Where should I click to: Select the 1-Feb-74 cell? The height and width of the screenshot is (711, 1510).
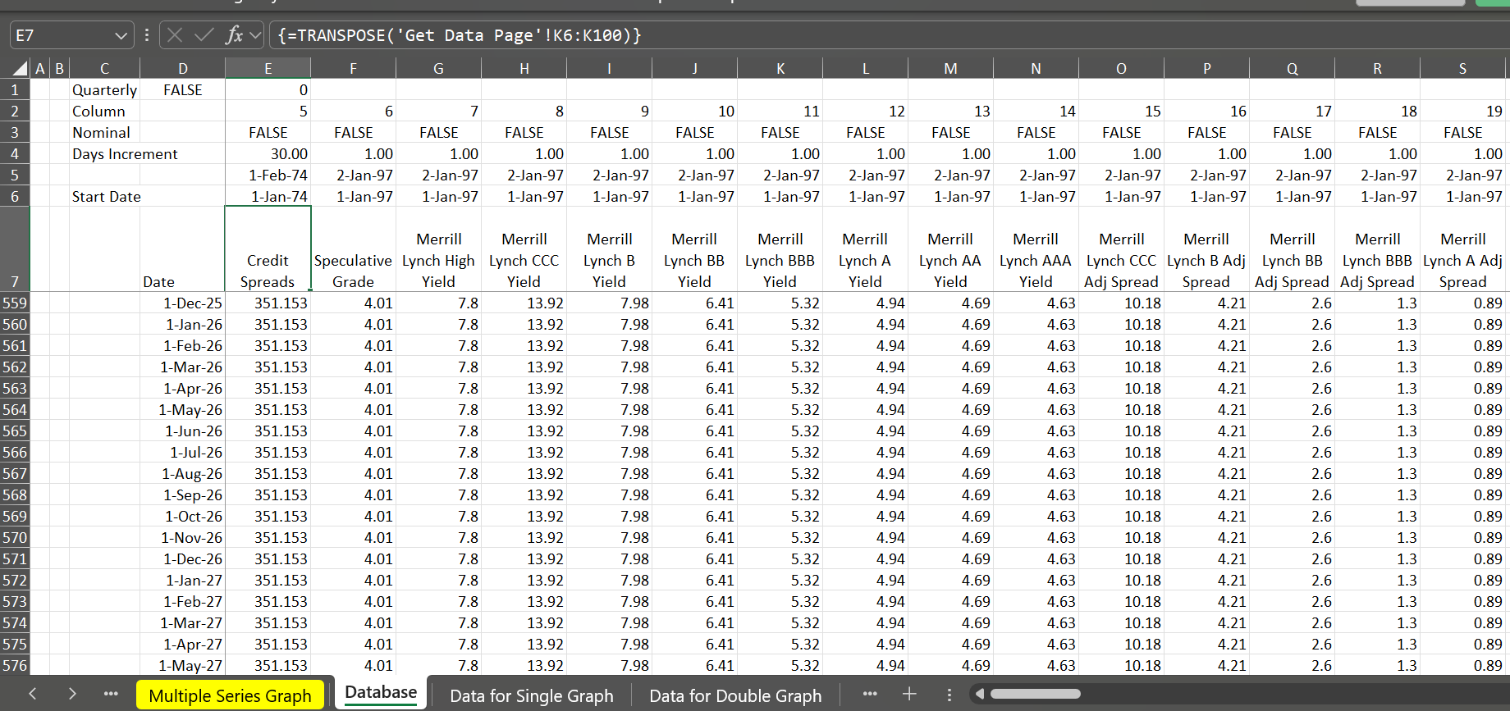tap(268, 175)
